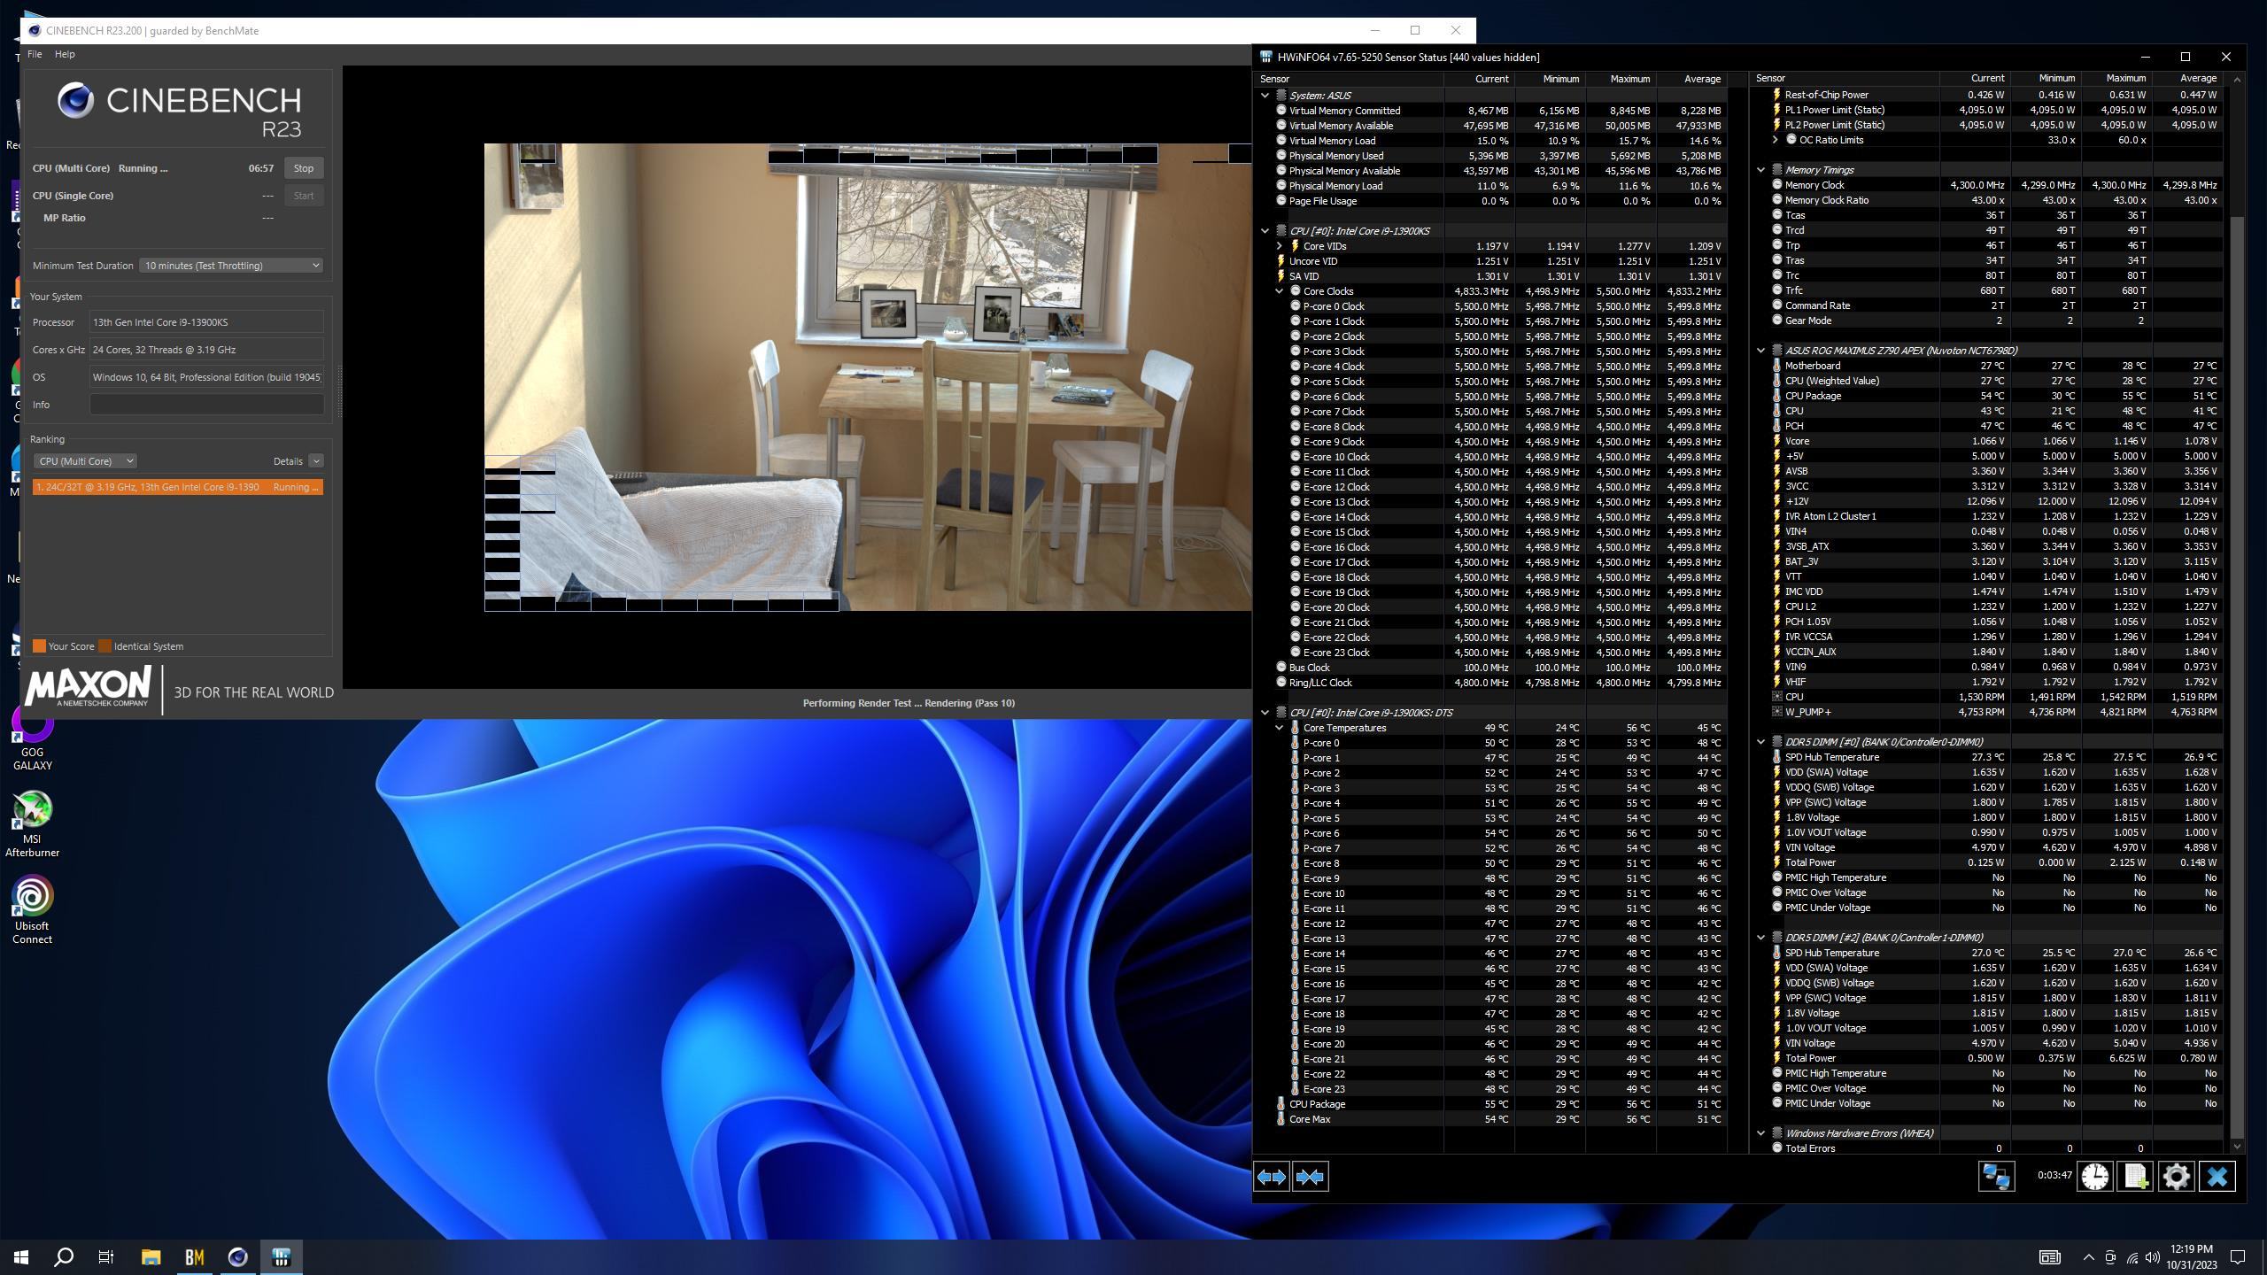The width and height of the screenshot is (2267, 1275).
Task: Shrink HWiNFO panels with inward-arrows icon
Action: pos(1310,1177)
